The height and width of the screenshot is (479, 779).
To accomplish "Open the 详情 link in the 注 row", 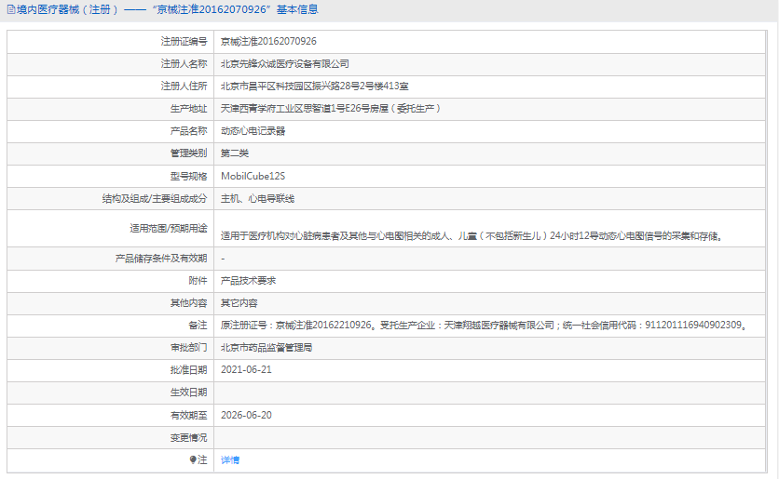I will click(230, 460).
